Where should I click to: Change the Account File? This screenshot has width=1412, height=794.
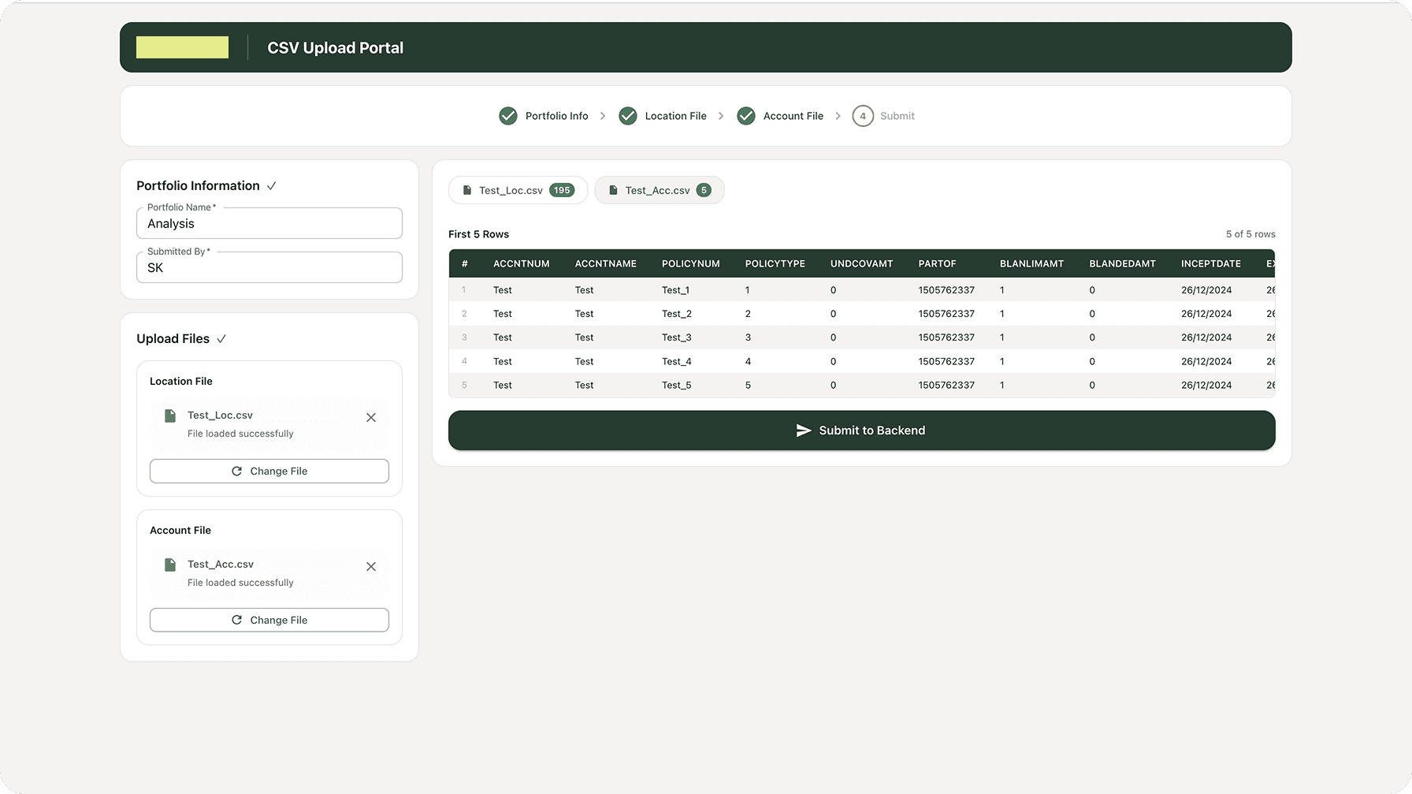[x=269, y=620]
